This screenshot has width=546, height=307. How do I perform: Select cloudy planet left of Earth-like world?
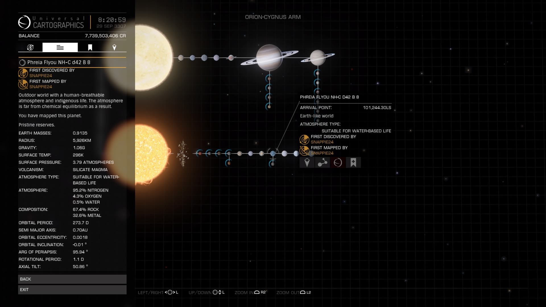tap(262, 153)
